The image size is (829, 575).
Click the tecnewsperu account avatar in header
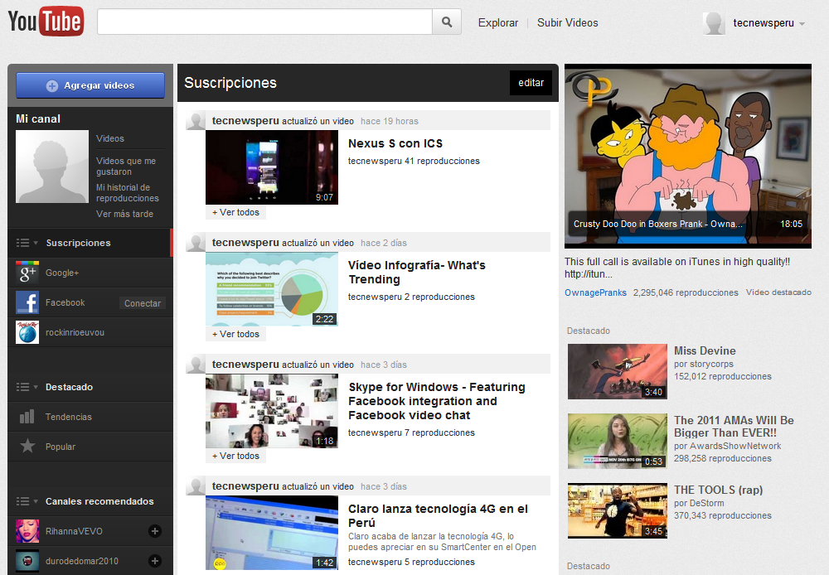[x=714, y=23]
